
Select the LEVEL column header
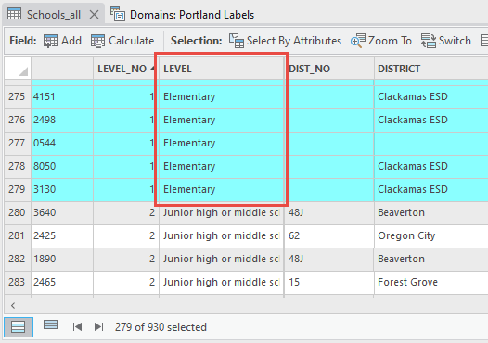click(221, 69)
